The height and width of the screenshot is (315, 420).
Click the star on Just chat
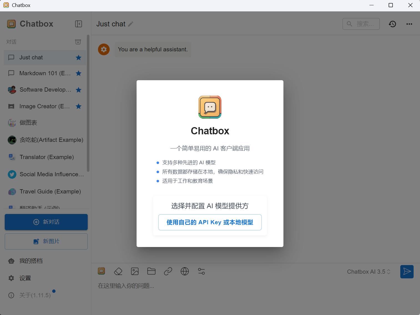[79, 57]
